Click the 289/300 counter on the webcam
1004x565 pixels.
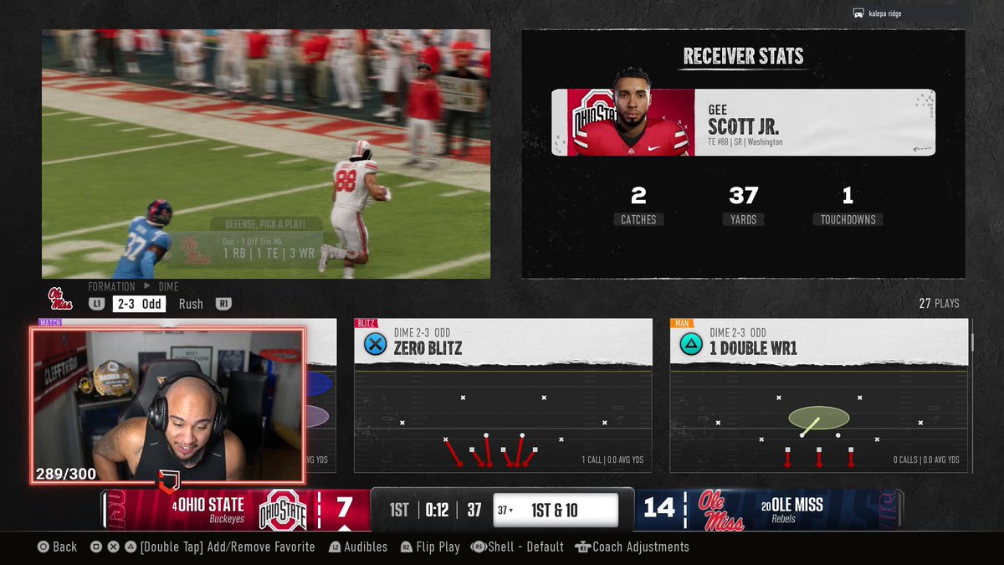[x=65, y=474]
